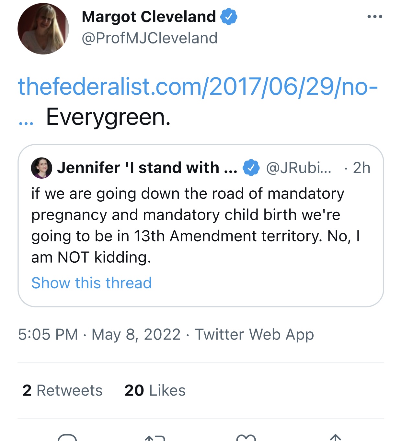Open the thefederalist.com article link

pyautogui.click(x=198, y=87)
